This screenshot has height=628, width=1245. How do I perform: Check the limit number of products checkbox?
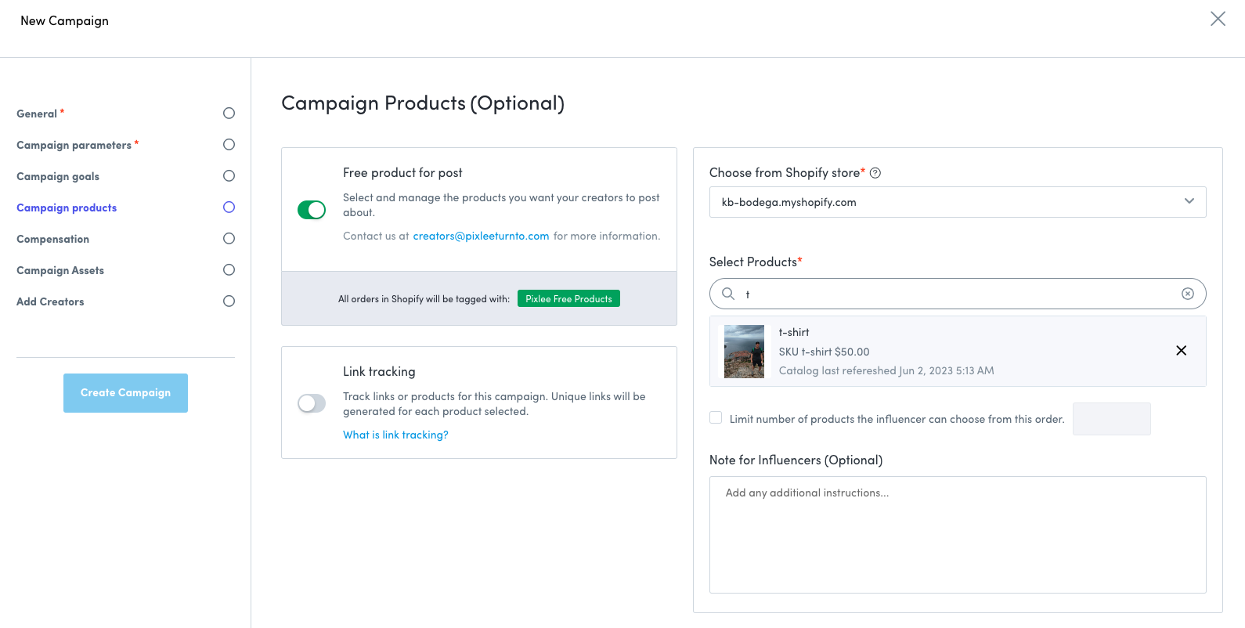(716, 418)
